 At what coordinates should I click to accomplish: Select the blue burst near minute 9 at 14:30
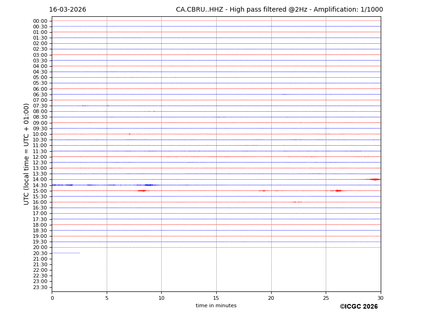tap(149, 185)
